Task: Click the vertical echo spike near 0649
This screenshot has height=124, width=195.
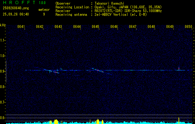Action: pos(179,69)
